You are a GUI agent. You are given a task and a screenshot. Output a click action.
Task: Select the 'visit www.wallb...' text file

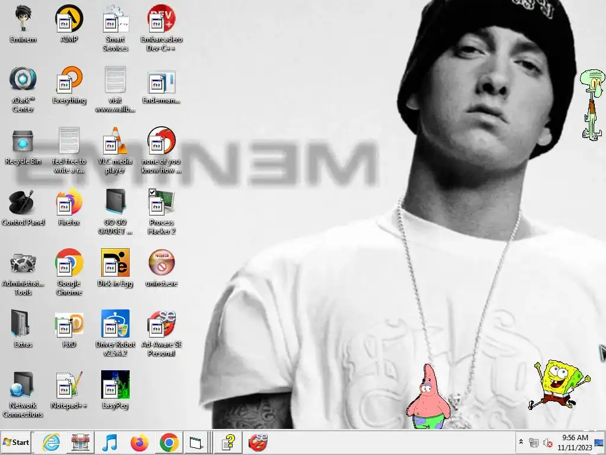(115, 89)
